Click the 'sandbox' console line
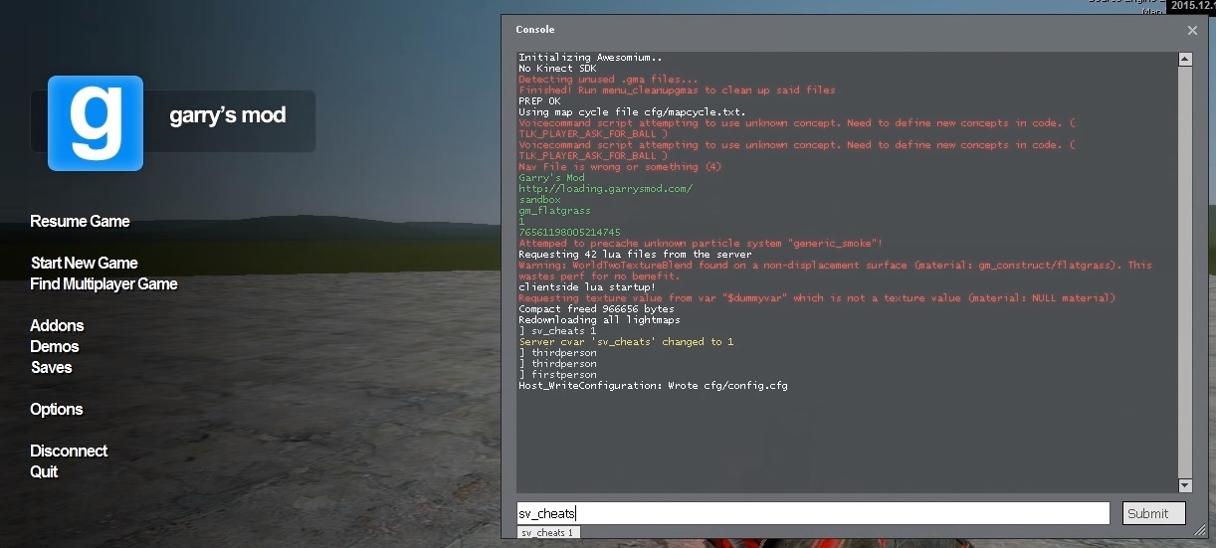The width and height of the screenshot is (1216, 548). coord(539,200)
